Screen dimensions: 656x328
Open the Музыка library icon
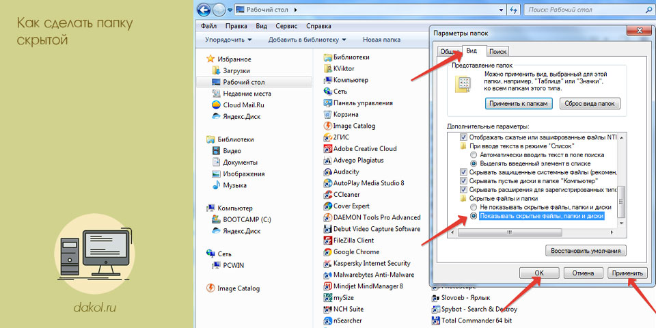pos(217,185)
